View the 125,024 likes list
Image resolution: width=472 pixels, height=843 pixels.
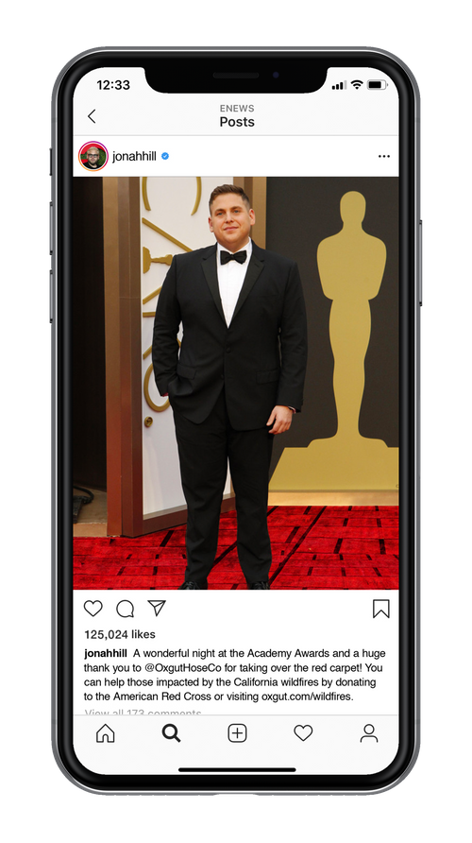(x=120, y=634)
